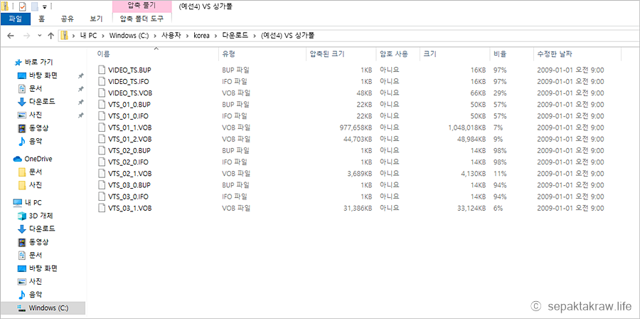Viewport: 640px width, 319px height.
Task: Switch to the 보기 ribbon tab
Action: (96, 19)
